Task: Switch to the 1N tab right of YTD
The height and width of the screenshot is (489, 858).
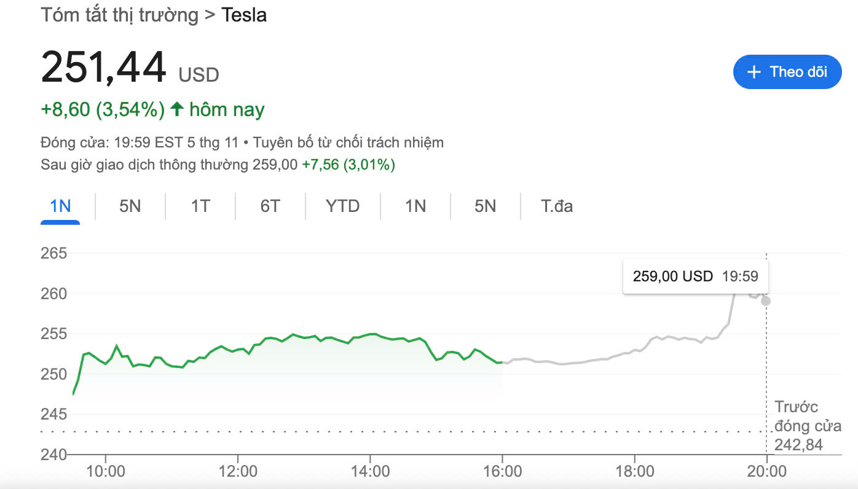Action: click(x=415, y=206)
